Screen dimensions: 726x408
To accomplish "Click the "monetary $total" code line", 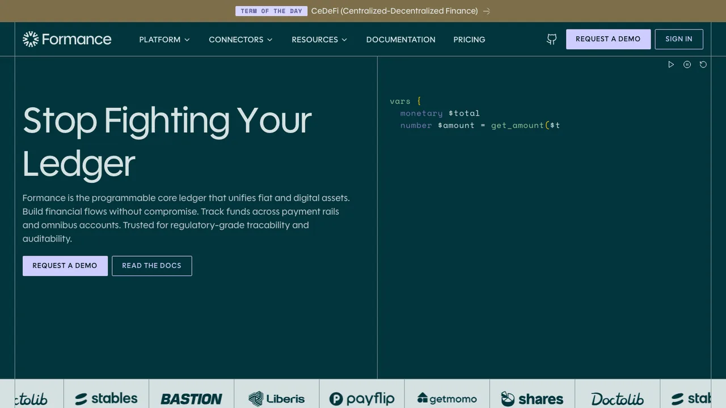I will point(440,113).
